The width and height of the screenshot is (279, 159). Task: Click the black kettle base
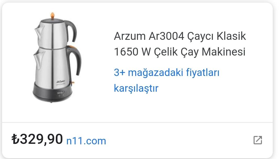[x=52, y=93]
